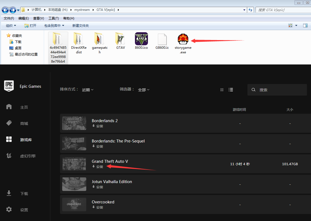
Task: Select the 8600.ico file
Action: [141, 41]
